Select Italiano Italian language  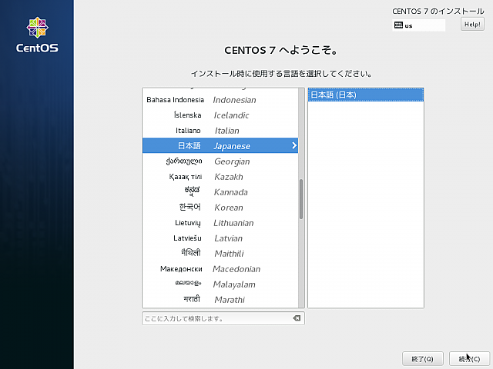220,131
